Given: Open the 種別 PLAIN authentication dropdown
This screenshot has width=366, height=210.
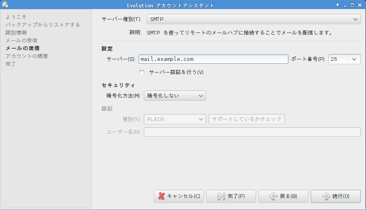Looking at the screenshot, I should [174, 119].
